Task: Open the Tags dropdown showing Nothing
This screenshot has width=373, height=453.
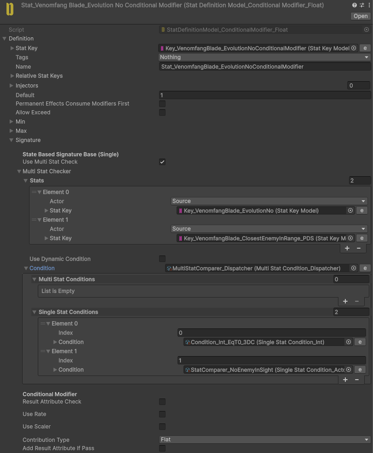Action: (x=265, y=58)
